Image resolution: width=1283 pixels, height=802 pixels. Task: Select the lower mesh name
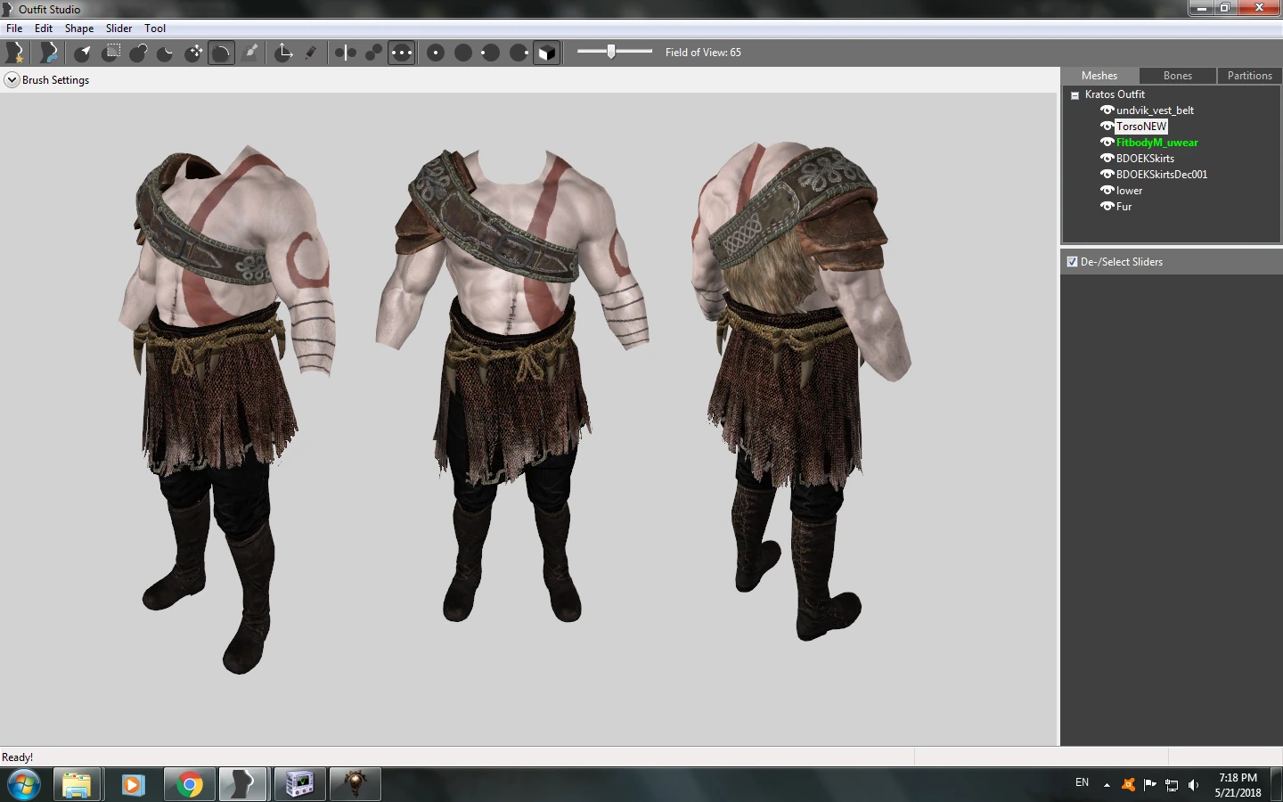(1129, 191)
